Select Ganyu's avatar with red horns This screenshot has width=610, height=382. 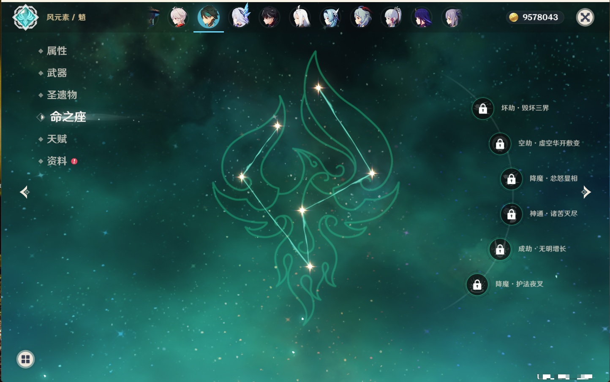coord(361,17)
